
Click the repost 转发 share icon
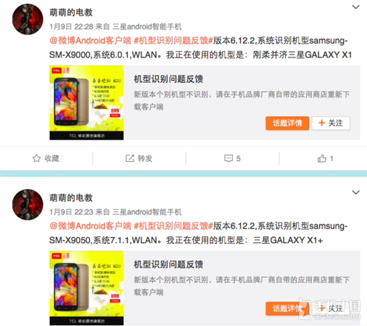coord(129,158)
